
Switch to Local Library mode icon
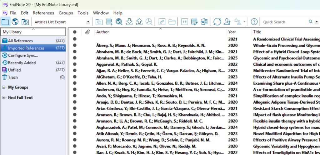(x=6, y=22)
